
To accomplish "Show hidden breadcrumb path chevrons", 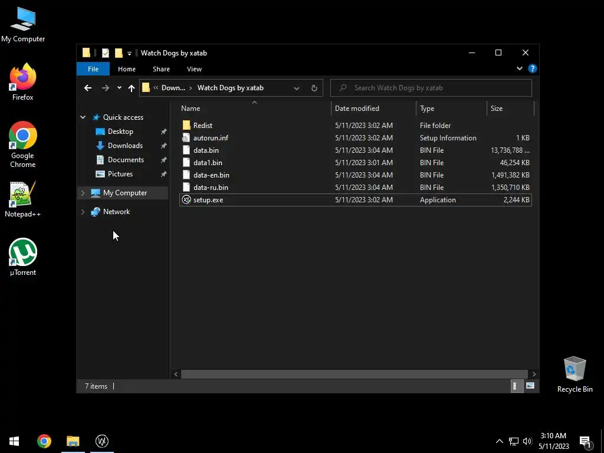I will (156, 88).
